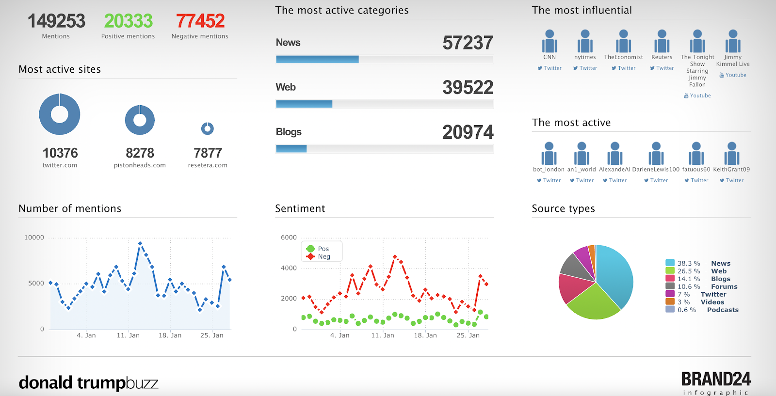Open Twitter link under bot_london
The image size is (776, 396).
pos(549,181)
